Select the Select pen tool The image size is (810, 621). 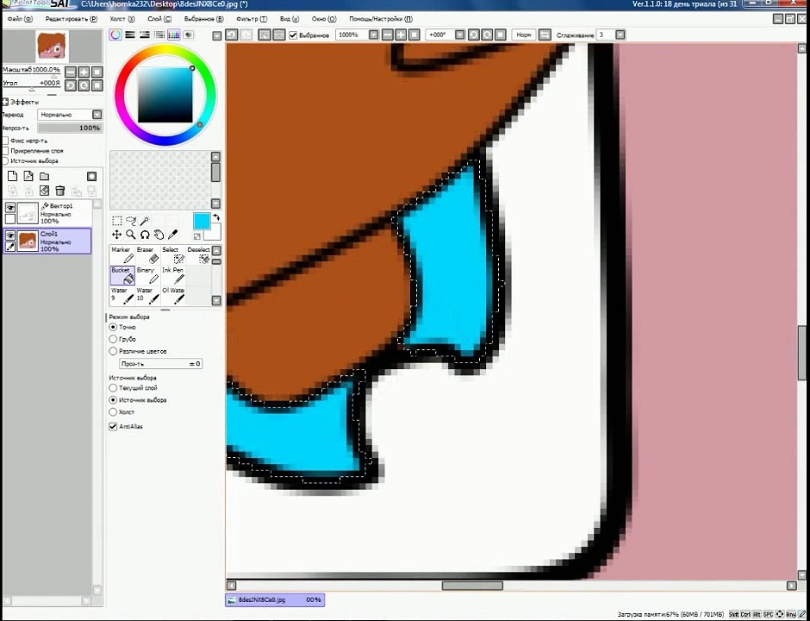click(x=172, y=255)
